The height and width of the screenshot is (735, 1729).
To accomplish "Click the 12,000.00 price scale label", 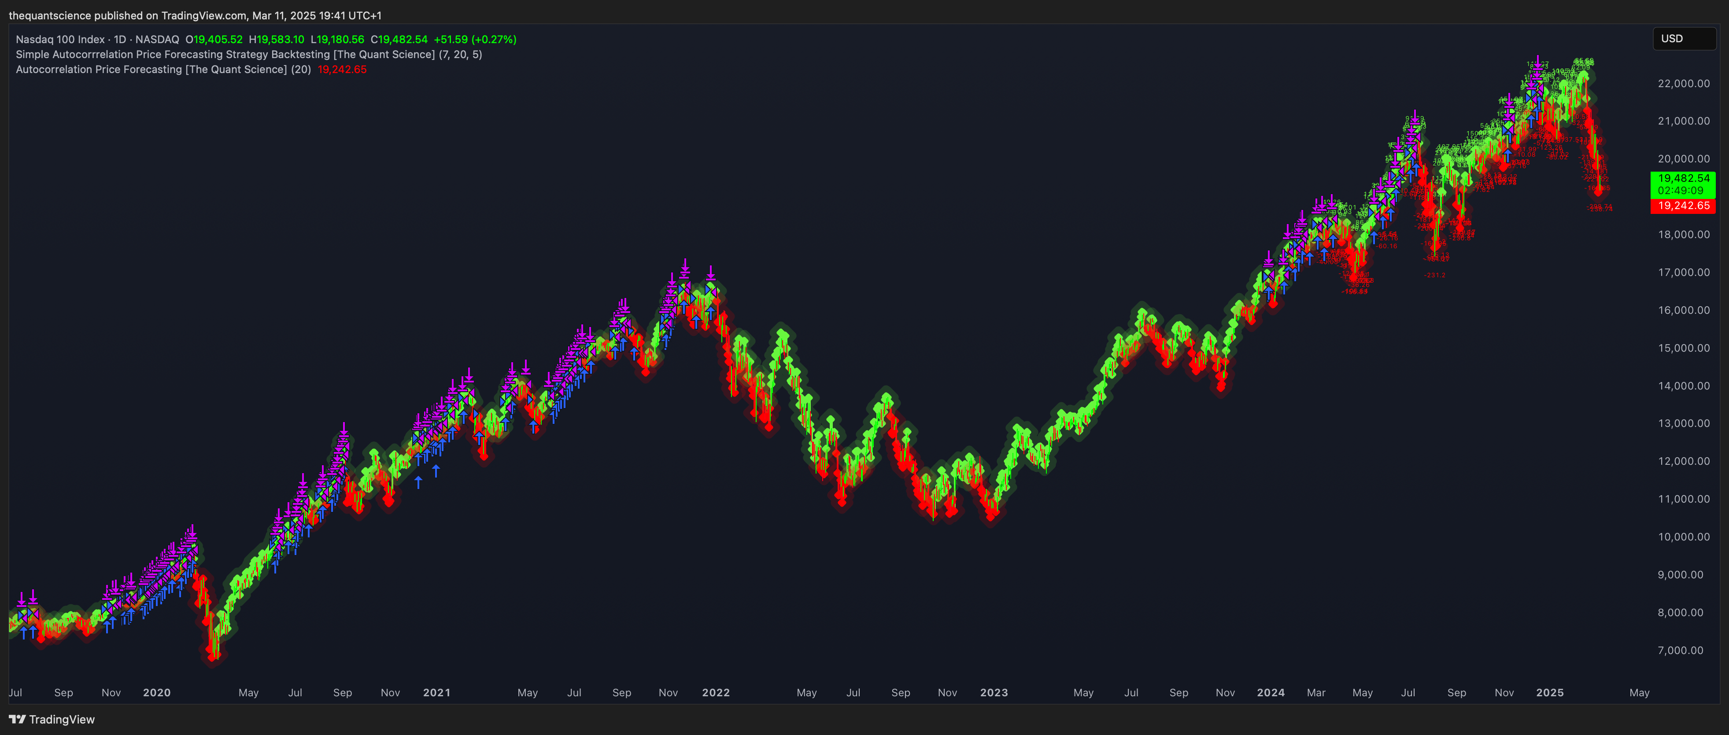I will (x=1683, y=461).
